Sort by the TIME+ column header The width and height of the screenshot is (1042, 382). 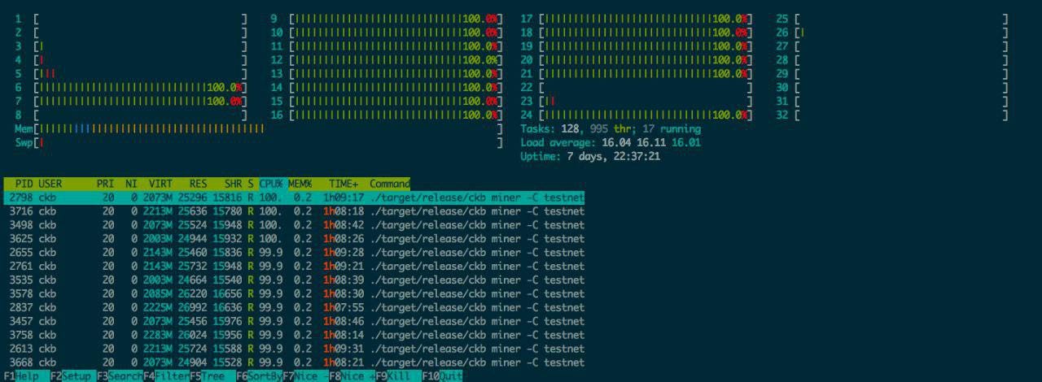click(x=344, y=184)
